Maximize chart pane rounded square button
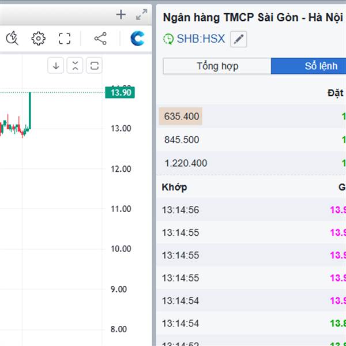 (94, 66)
